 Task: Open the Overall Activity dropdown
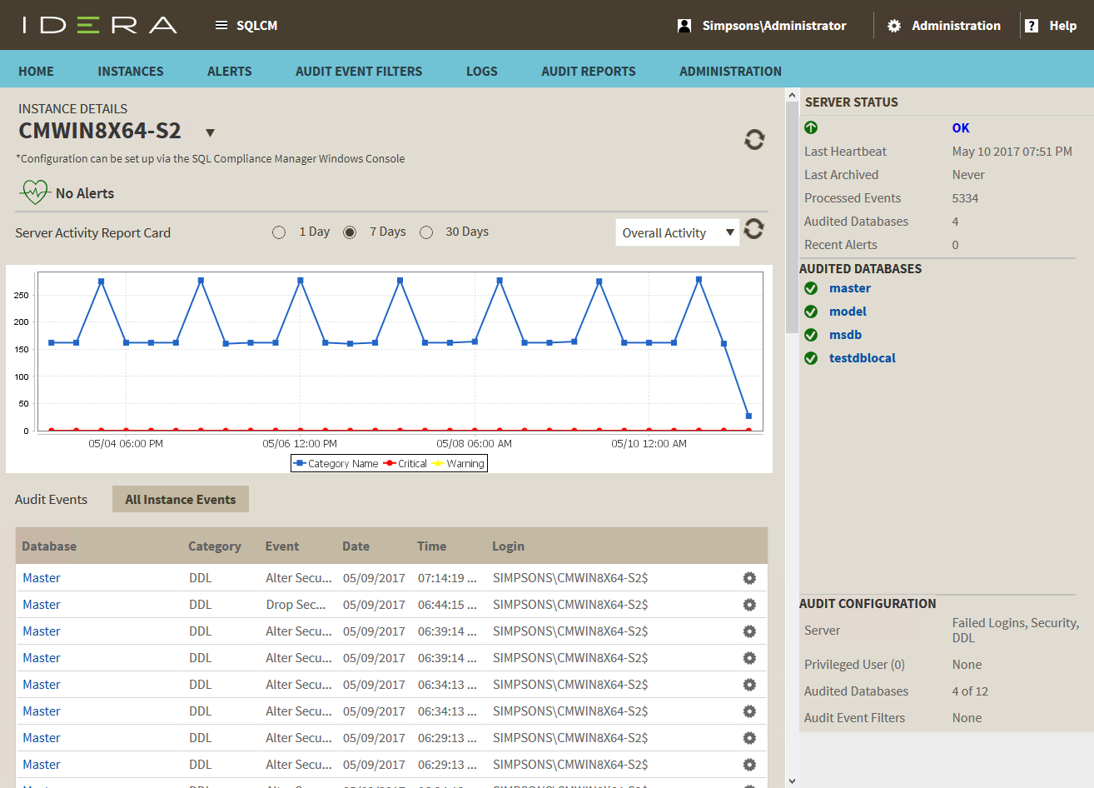click(x=677, y=233)
